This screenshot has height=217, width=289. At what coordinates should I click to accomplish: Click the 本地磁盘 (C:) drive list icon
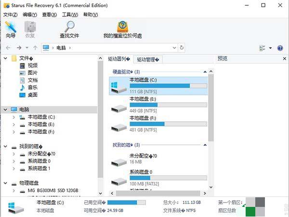(x=118, y=88)
